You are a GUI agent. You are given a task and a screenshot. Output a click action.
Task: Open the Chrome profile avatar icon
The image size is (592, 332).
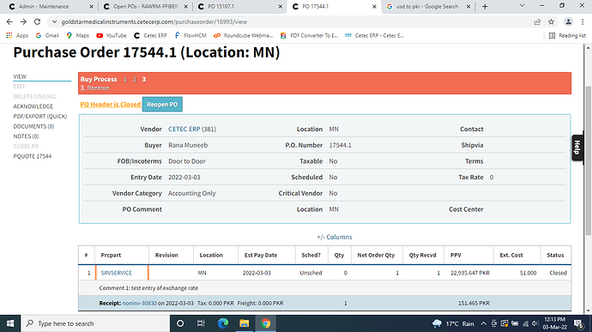tap(568, 22)
